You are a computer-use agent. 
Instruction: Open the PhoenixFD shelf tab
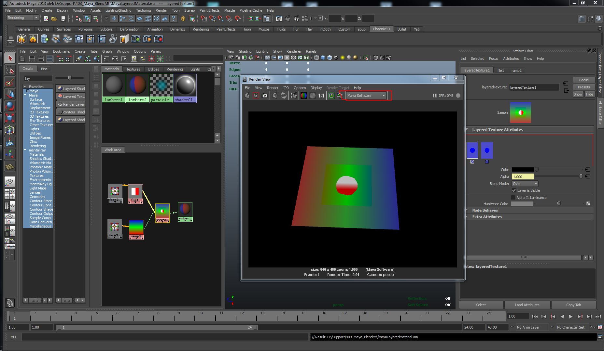[381, 29]
